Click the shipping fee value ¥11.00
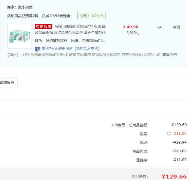Viewport: 189px width, 180px height. [x=180, y=134]
